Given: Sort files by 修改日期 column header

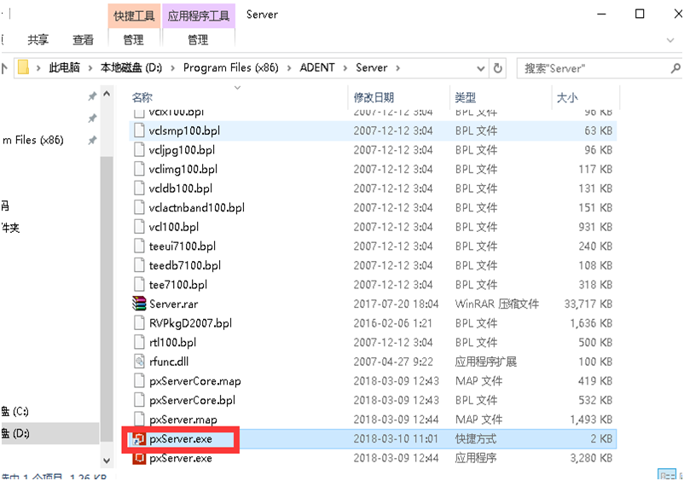Looking at the screenshot, I should pyautogui.click(x=374, y=98).
